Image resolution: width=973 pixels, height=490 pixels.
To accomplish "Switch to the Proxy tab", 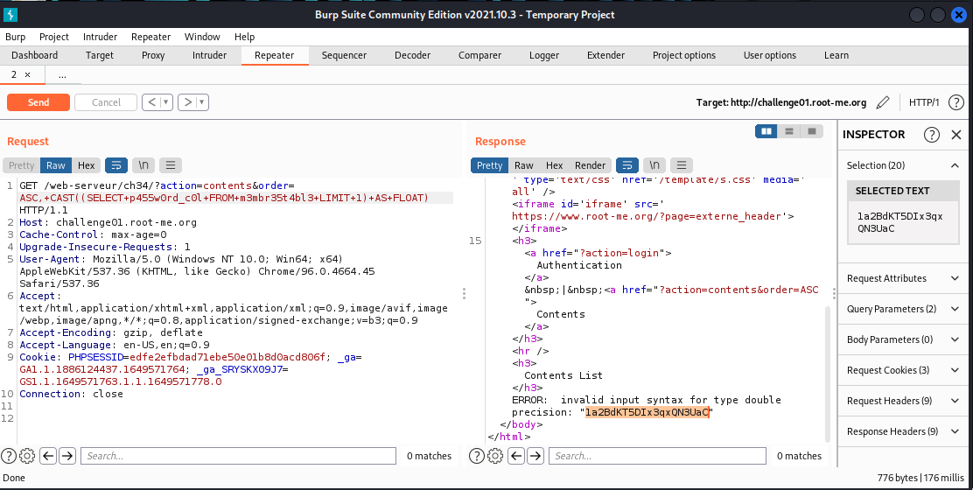I will (x=153, y=55).
